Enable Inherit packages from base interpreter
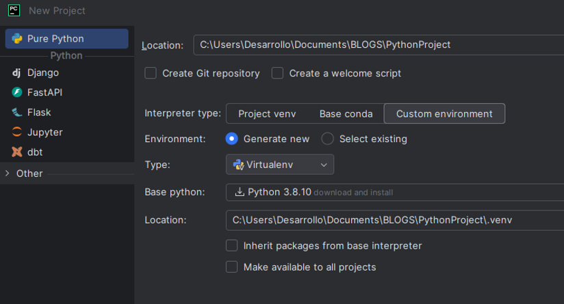Screen dimensions: 564x304 point(232,245)
